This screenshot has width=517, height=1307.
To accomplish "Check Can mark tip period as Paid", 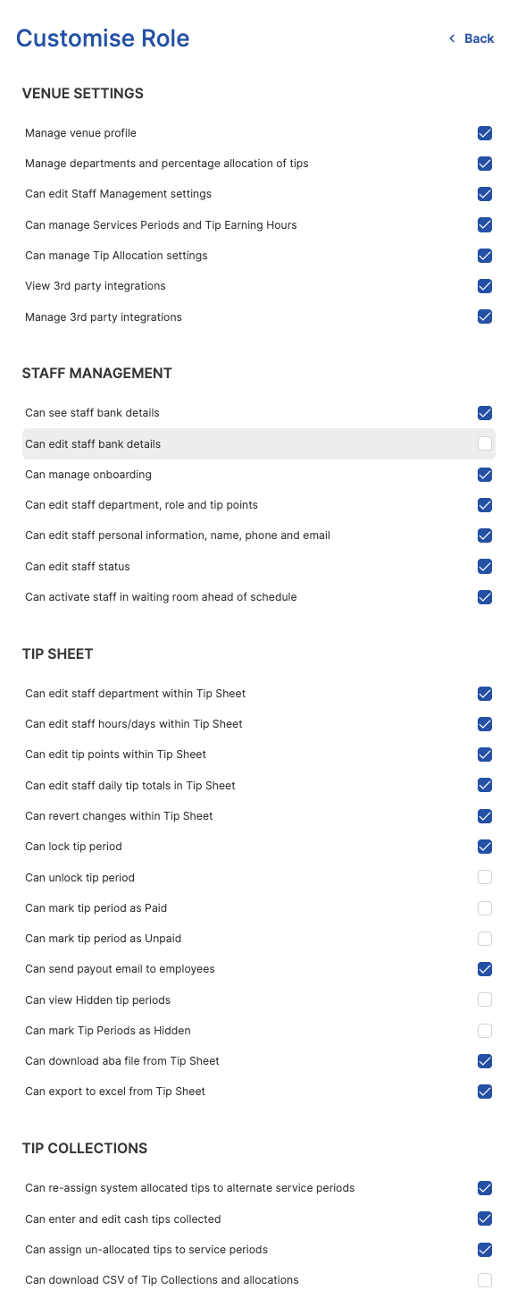I will [x=485, y=908].
